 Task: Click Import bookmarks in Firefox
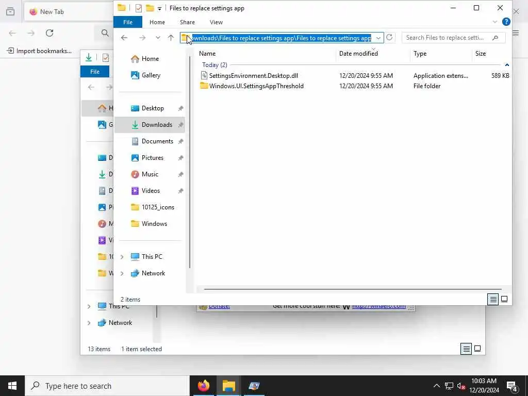39,51
